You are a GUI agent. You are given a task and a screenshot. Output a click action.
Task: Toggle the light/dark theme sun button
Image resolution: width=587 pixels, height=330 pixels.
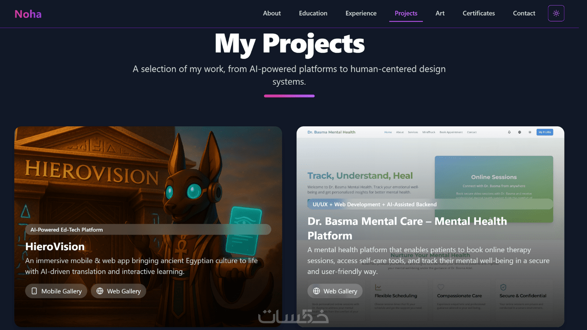556,13
